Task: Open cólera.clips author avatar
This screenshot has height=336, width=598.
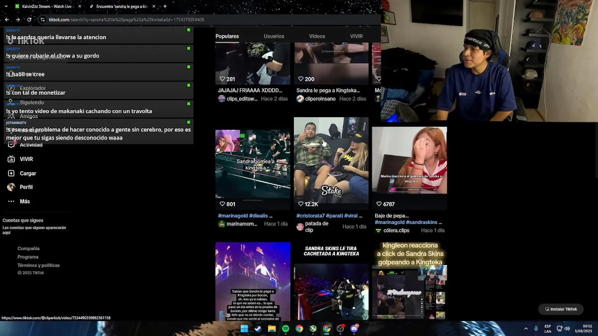Action: [378, 231]
